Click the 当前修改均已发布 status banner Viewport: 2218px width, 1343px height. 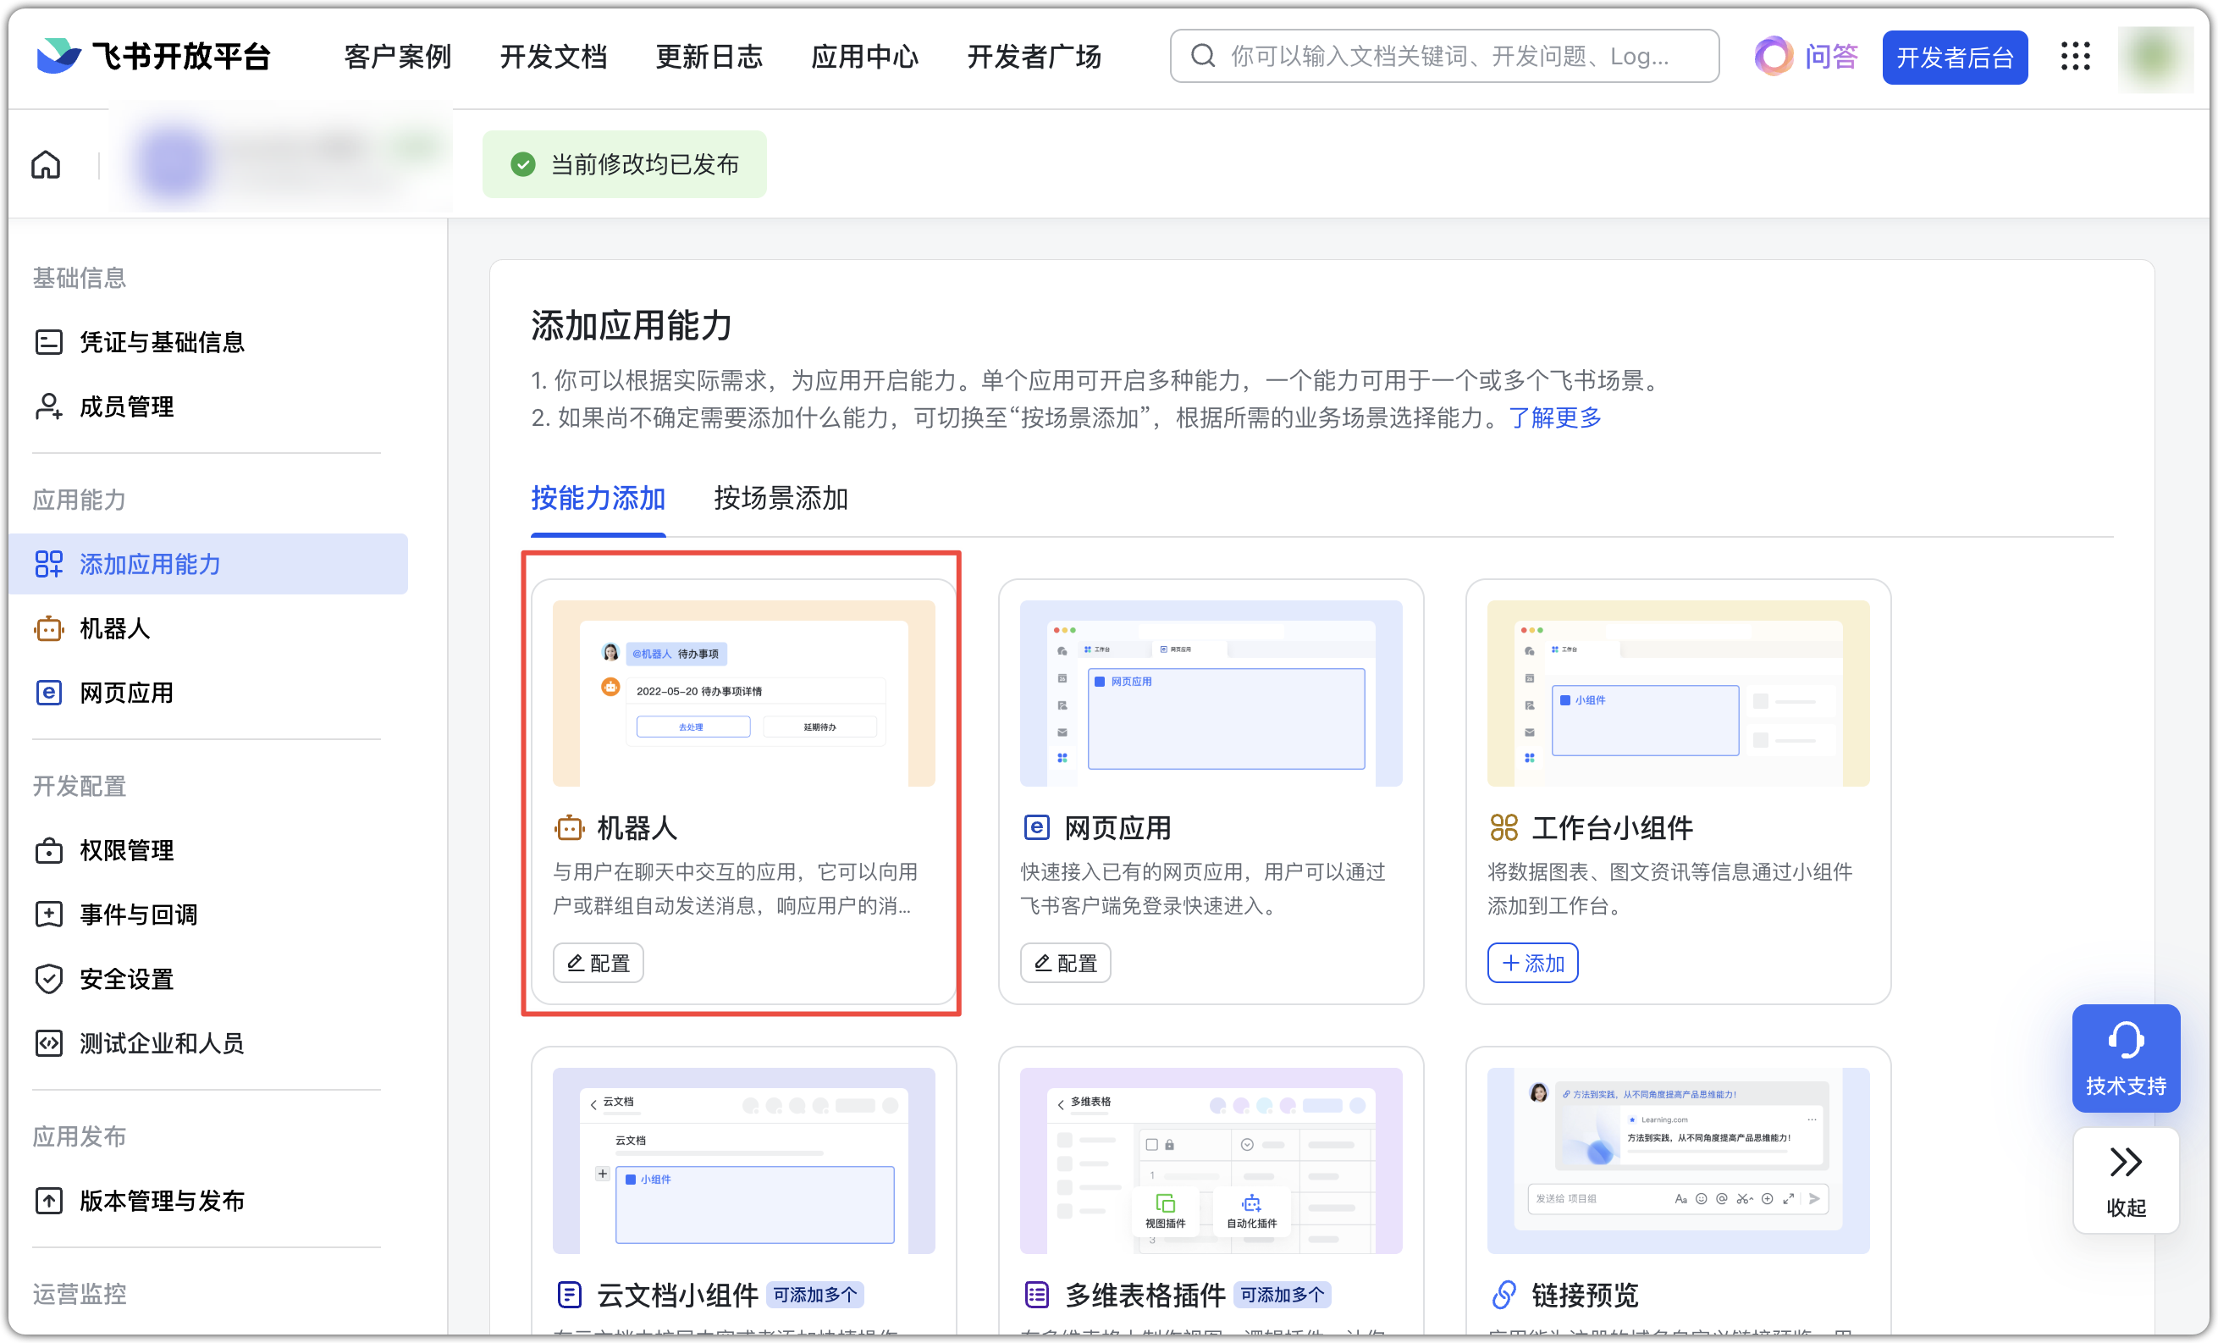[624, 163]
